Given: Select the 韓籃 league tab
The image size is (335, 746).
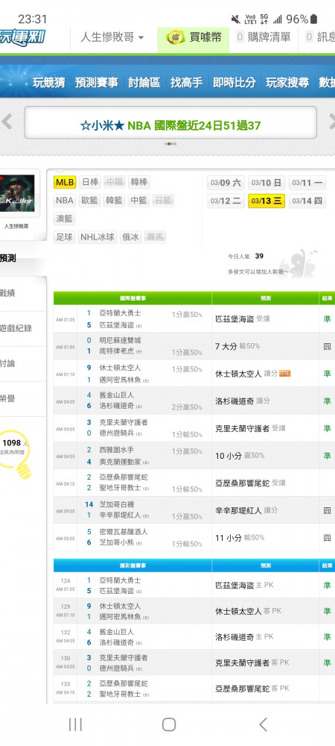Looking at the screenshot, I should [115, 200].
